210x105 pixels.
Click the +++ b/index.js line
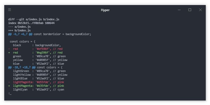(19, 31)
